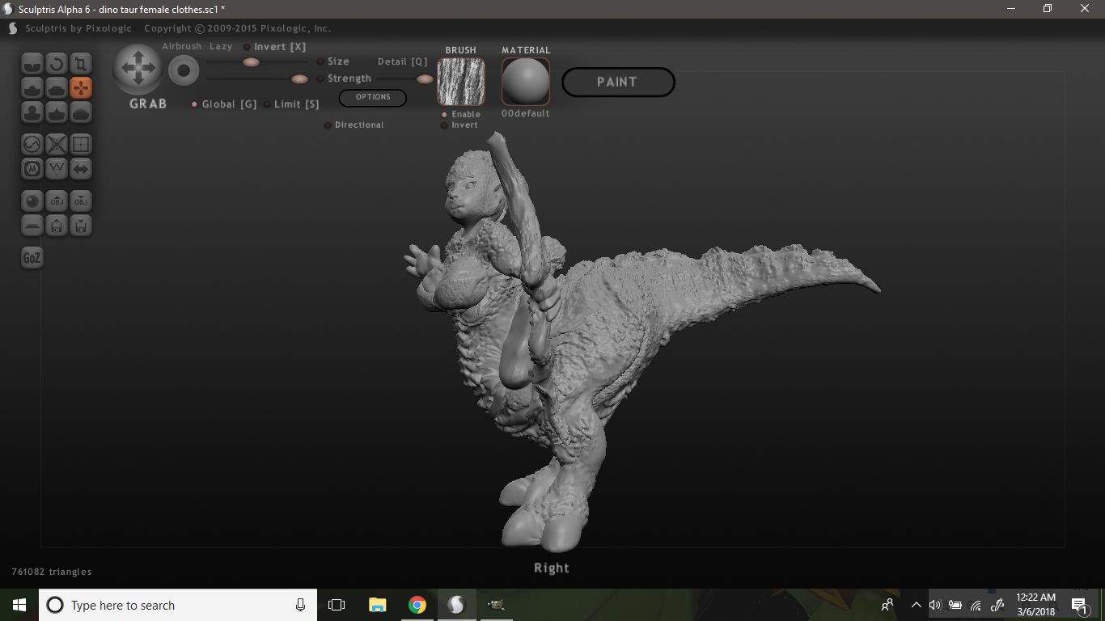Switch to PAINT mode
This screenshot has width=1105, height=621.
618,82
